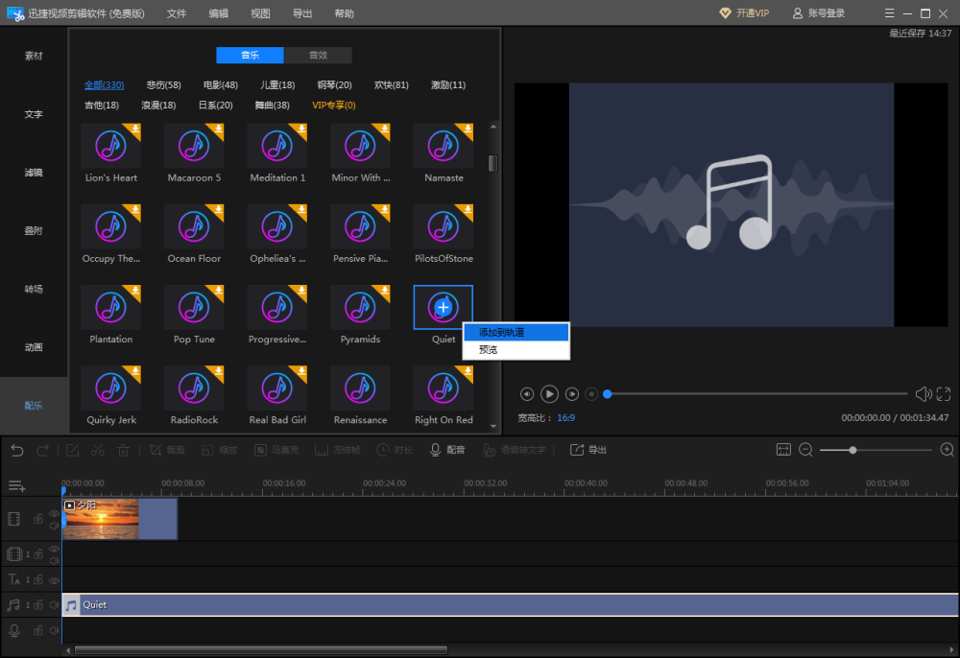Open the 16:9 aspect ratio selector

(565, 417)
